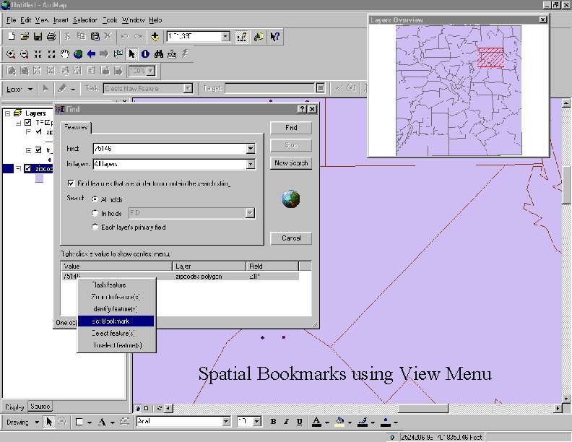
Task: Click the New map document icon
Action: coord(12,36)
